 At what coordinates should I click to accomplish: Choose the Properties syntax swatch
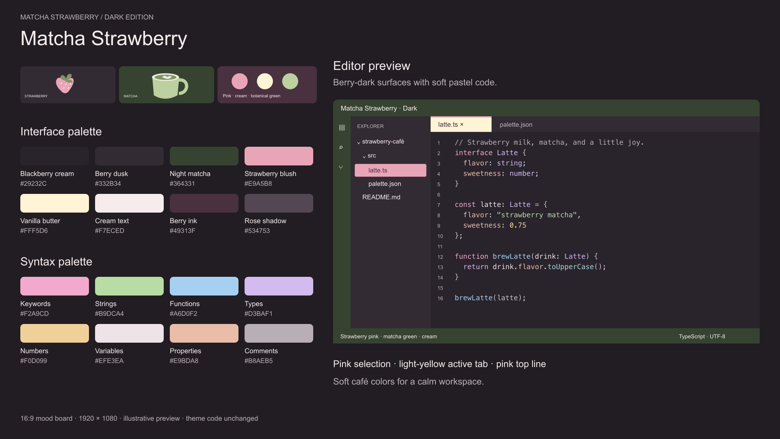pos(204,333)
